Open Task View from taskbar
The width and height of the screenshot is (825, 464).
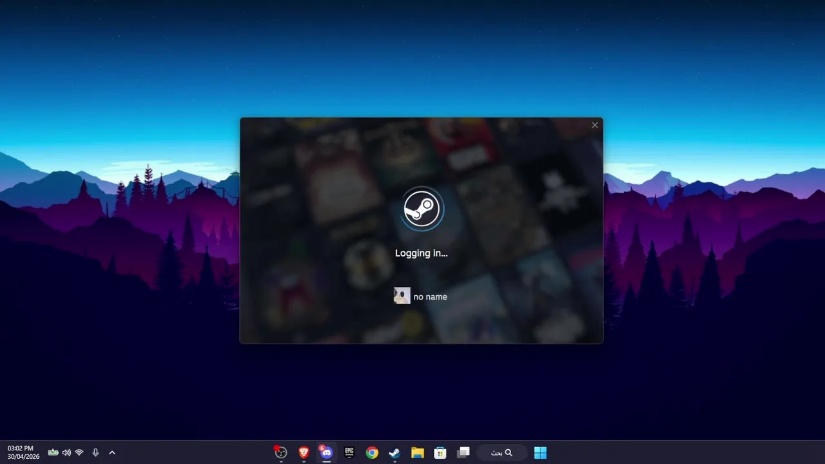pos(463,452)
